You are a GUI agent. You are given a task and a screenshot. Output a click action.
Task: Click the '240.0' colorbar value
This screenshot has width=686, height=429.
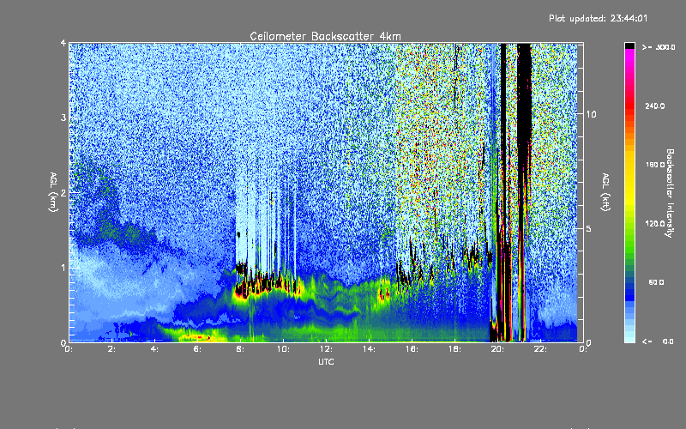point(655,106)
